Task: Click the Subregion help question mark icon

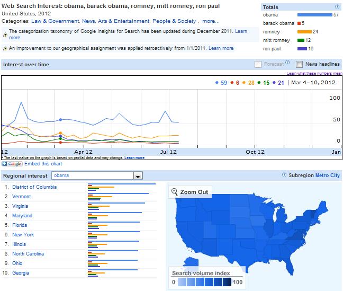Action: tap(284, 175)
